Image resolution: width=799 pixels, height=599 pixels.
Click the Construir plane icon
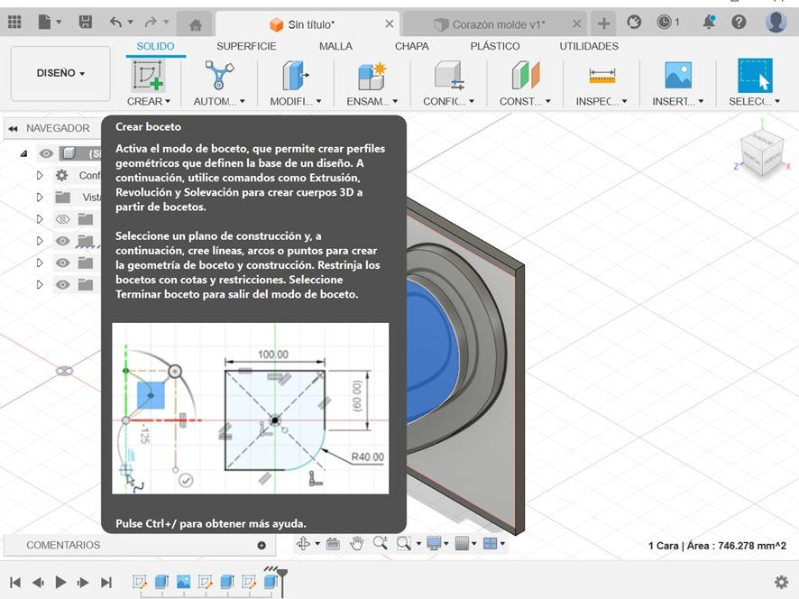pyautogui.click(x=526, y=75)
